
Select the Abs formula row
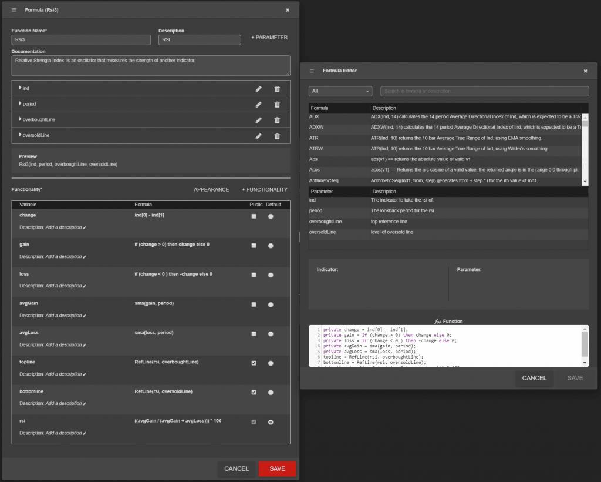(x=445, y=159)
